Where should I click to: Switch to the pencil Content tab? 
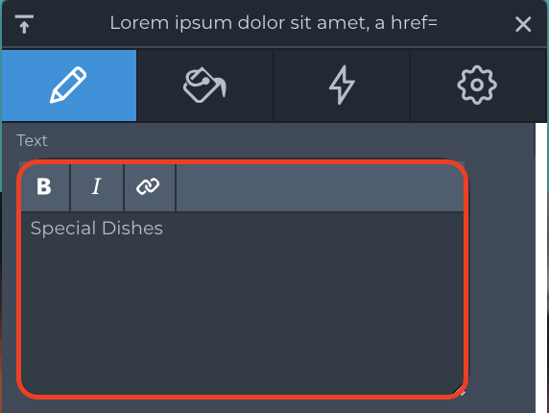pyautogui.click(x=69, y=85)
